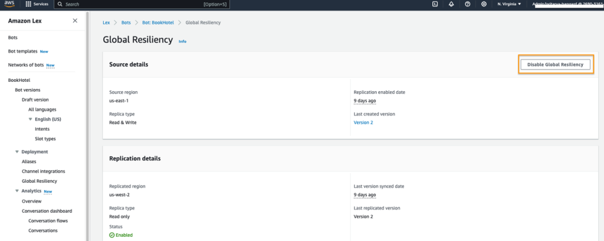604x241 pixels.
Task: Click the Read only replica type
Action: click(x=119, y=217)
